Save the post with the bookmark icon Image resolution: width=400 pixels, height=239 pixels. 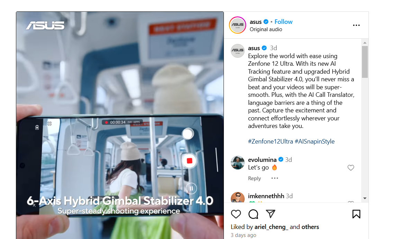point(356,214)
